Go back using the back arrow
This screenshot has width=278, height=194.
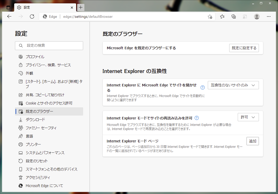click(9, 17)
